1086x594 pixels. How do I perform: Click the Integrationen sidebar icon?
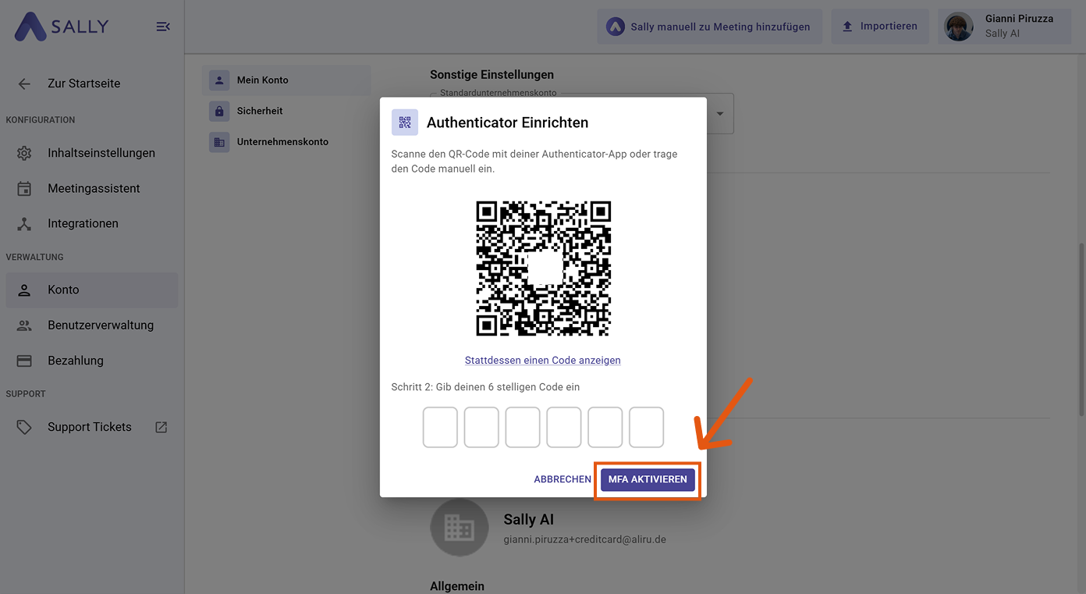[23, 223]
